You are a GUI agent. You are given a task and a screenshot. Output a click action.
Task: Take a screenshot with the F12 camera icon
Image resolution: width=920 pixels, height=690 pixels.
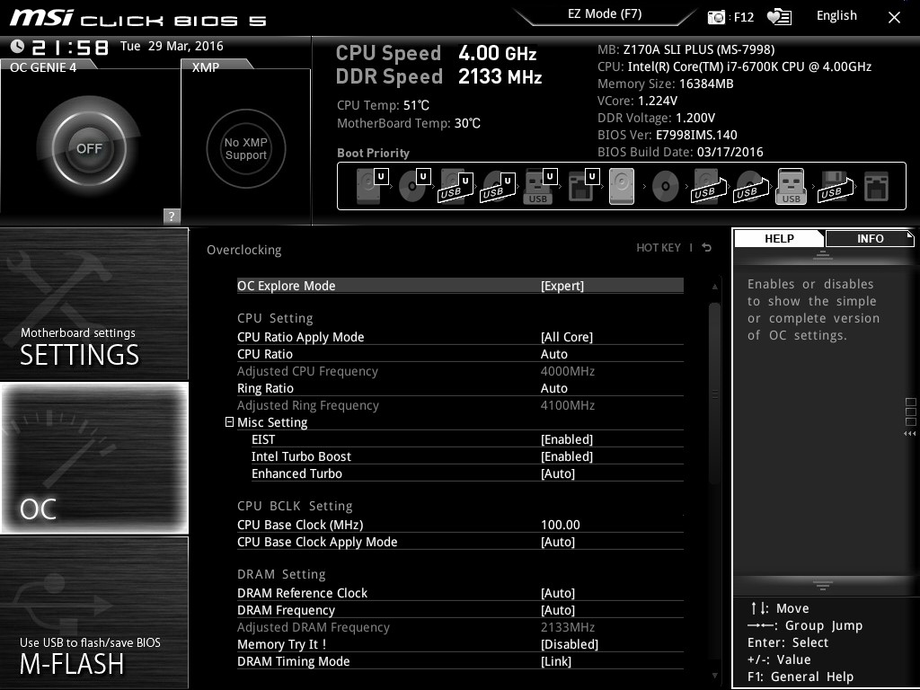pyautogui.click(x=716, y=17)
